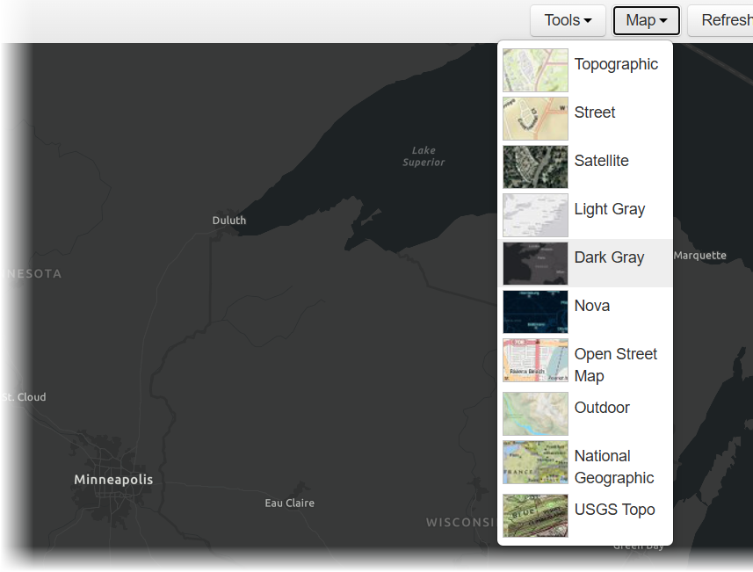Click the 'Satellite' menu text label

click(601, 161)
